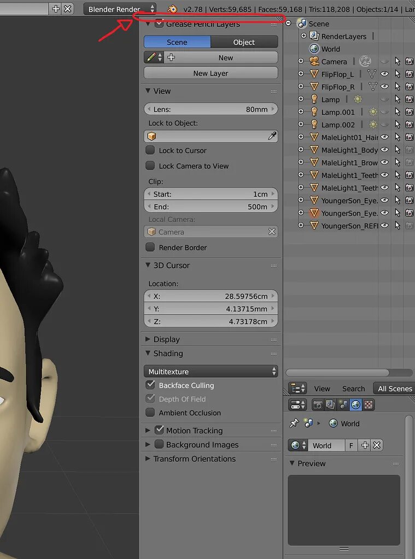
Task: Click the Clip Start 1cm field
Action: coord(211,194)
